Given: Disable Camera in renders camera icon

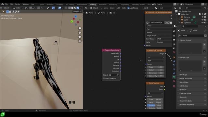Looking at the screenshot, I should 205,17.
